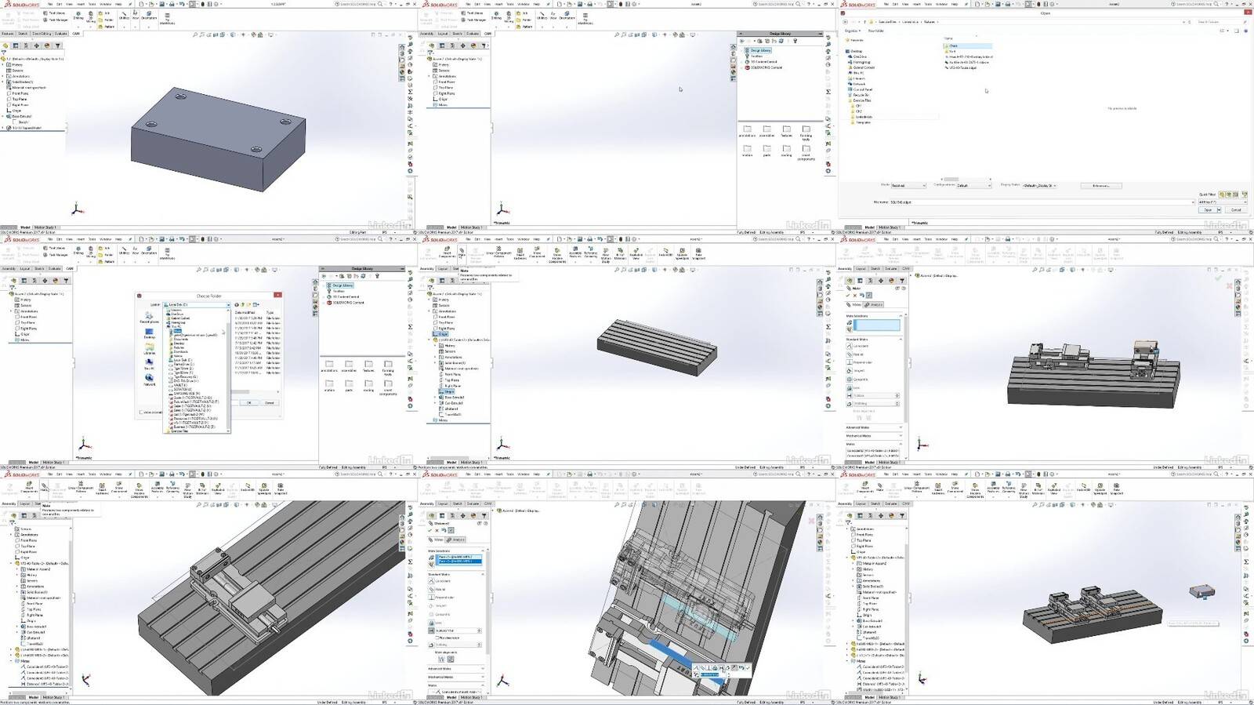Image resolution: width=1254 pixels, height=705 pixels.
Task: Open Configurations dropdown in Open dialog
Action: click(974, 186)
